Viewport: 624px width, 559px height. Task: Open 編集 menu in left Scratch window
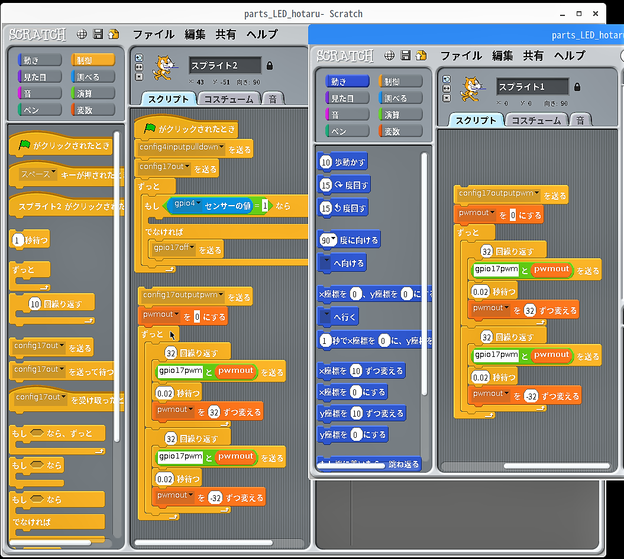point(195,35)
